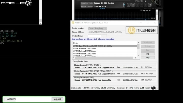Click DaggerDecred speed value 91.161M/2.735G
Viewport: 183px width, 103px height.
[92, 74]
